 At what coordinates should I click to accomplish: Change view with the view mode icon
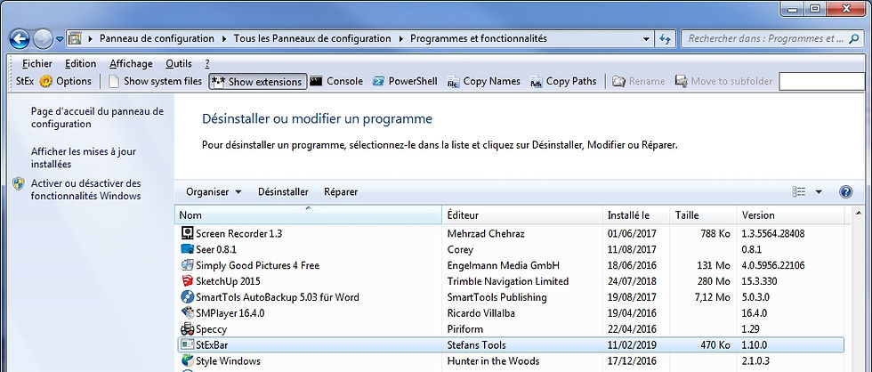point(799,192)
